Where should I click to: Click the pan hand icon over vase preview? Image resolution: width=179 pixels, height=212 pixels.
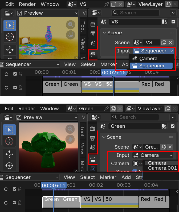71,34
